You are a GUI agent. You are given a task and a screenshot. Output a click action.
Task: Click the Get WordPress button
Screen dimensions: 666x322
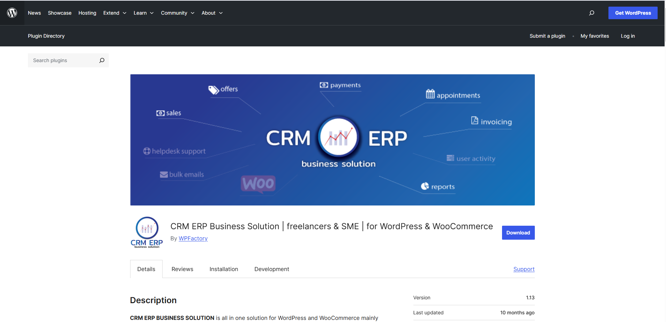click(x=633, y=13)
